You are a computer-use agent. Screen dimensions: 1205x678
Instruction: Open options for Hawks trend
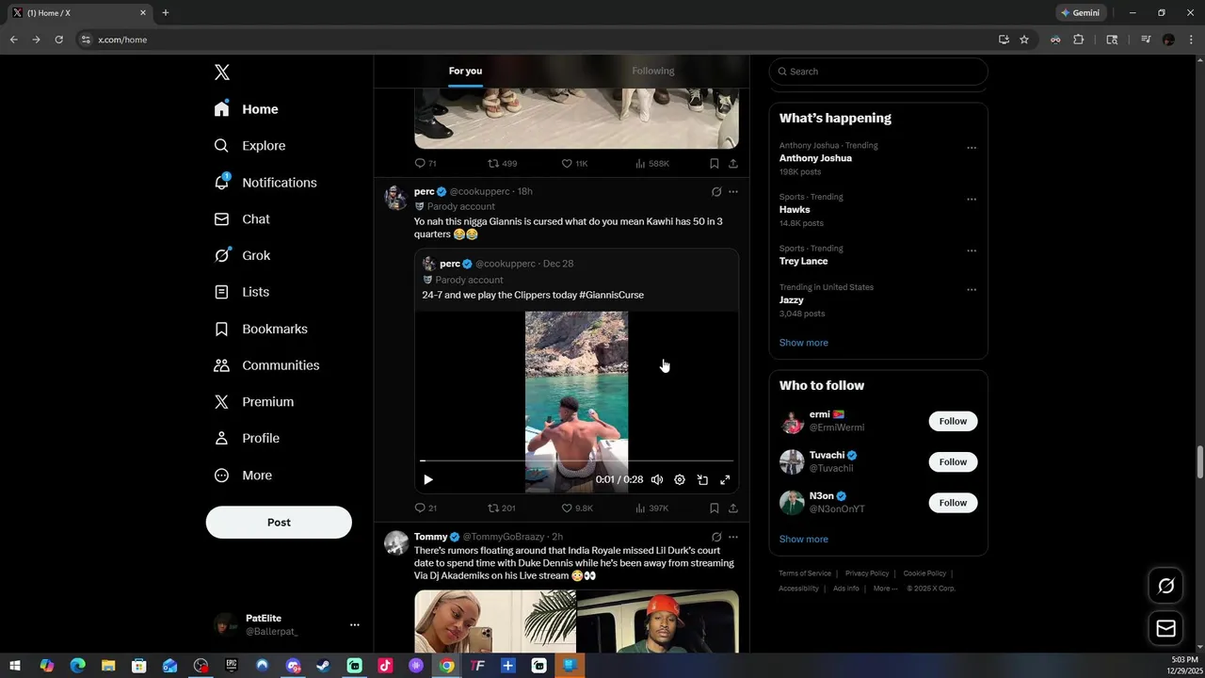click(x=972, y=200)
